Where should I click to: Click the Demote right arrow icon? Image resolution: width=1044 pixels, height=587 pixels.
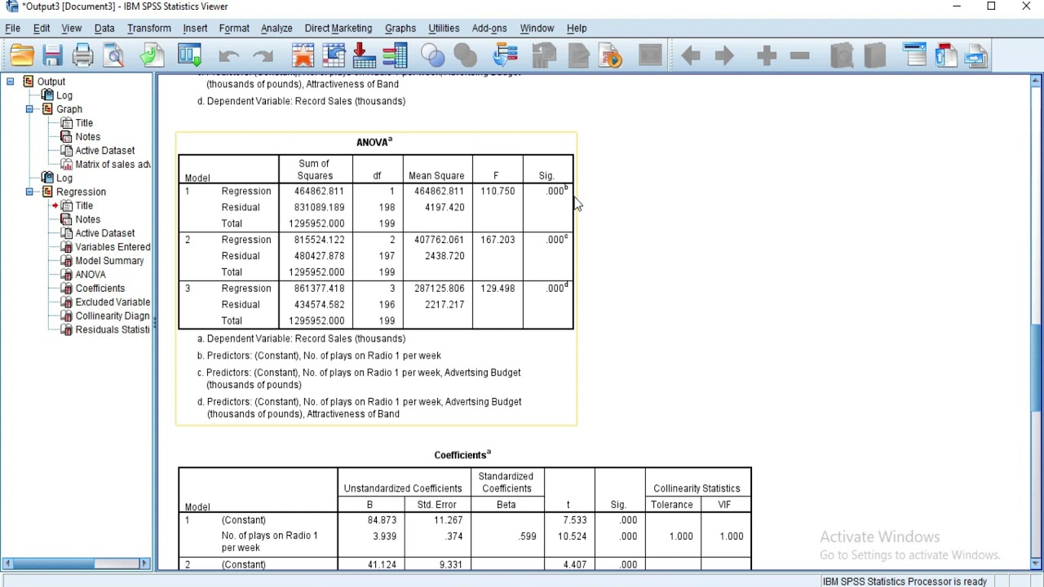pos(724,55)
